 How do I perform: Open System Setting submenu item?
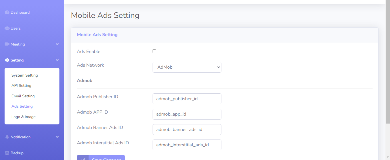tap(25, 75)
